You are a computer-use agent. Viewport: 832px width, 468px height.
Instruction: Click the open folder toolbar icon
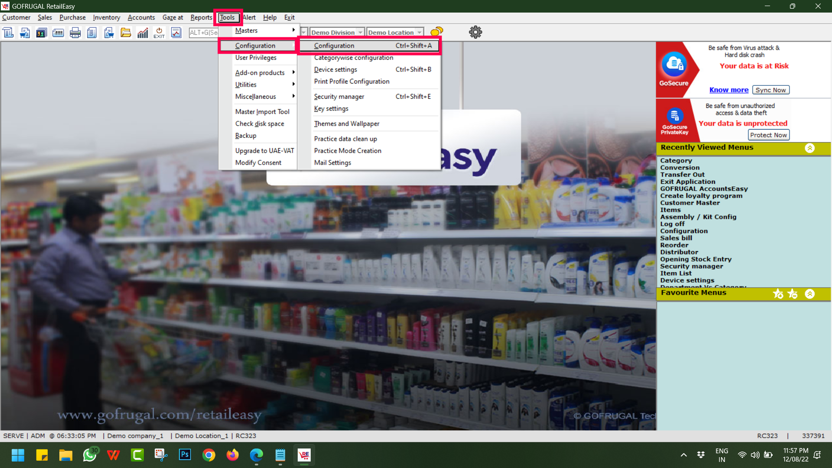click(126, 32)
